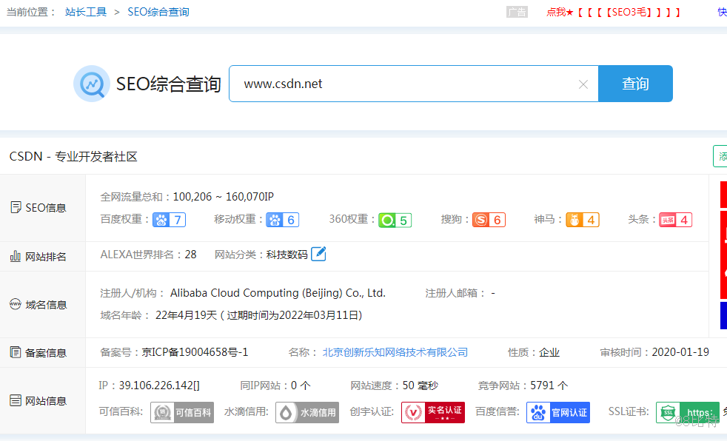
Task: Click the 搜狗 Sogou weight badge
Action: [x=489, y=219]
